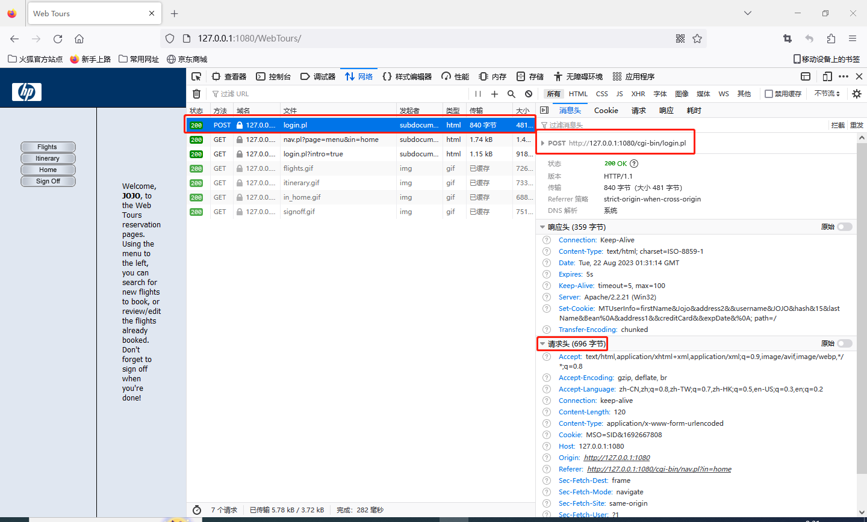The height and width of the screenshot is (522, 867).
Task: Open the Cookie details tab
Action: (606, 111)
